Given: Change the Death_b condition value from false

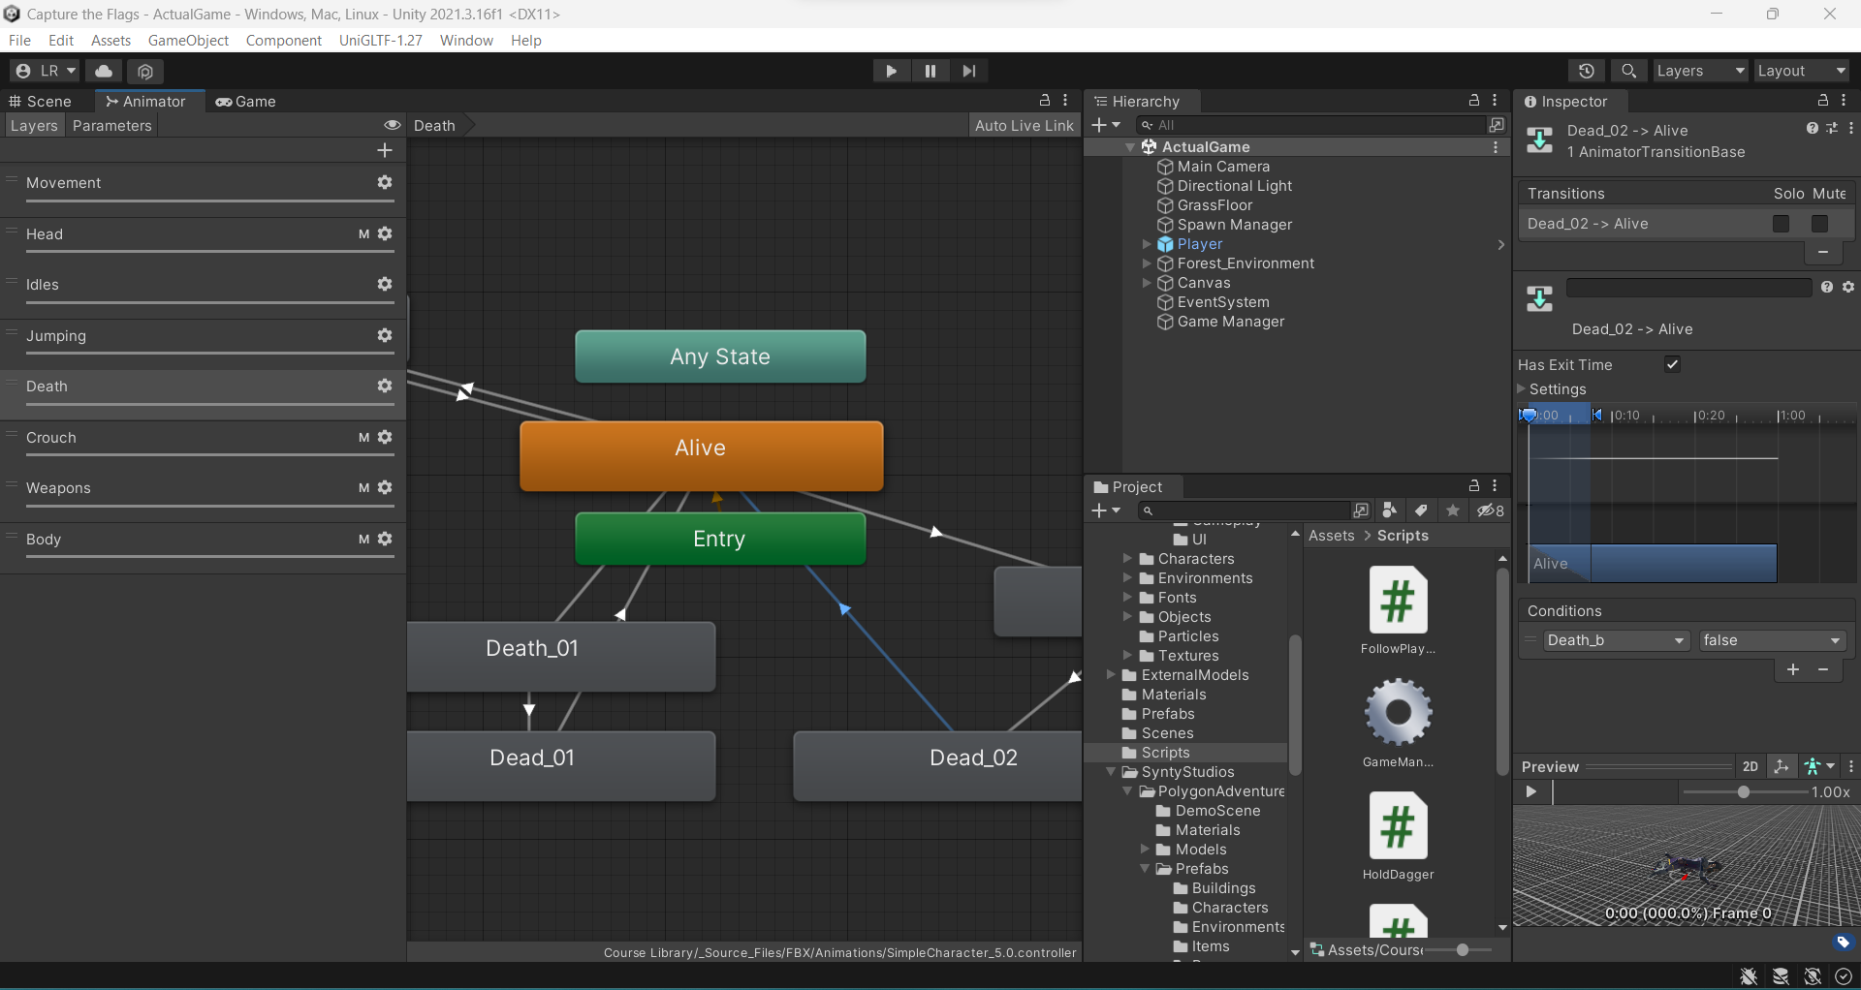Looking at the screenshot, I should pyautogui.click(x=1771, y=640).
